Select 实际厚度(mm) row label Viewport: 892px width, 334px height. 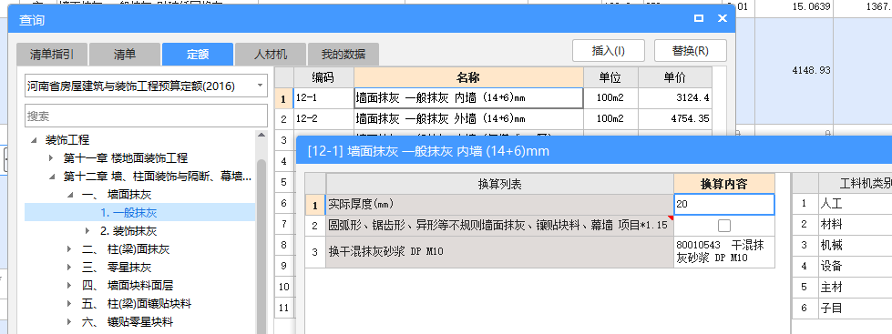499,204
